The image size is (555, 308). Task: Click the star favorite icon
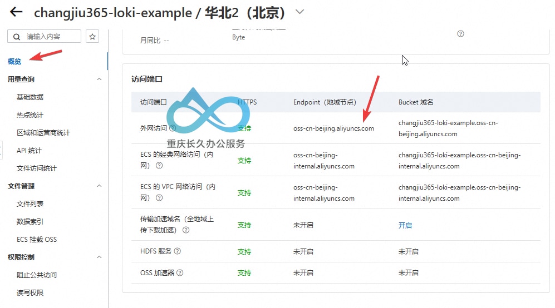(x=92, y=37)
